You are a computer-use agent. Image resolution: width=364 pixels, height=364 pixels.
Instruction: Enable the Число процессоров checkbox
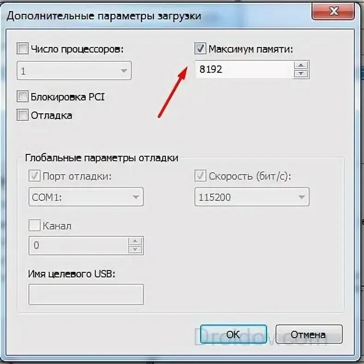pos(23,48)
